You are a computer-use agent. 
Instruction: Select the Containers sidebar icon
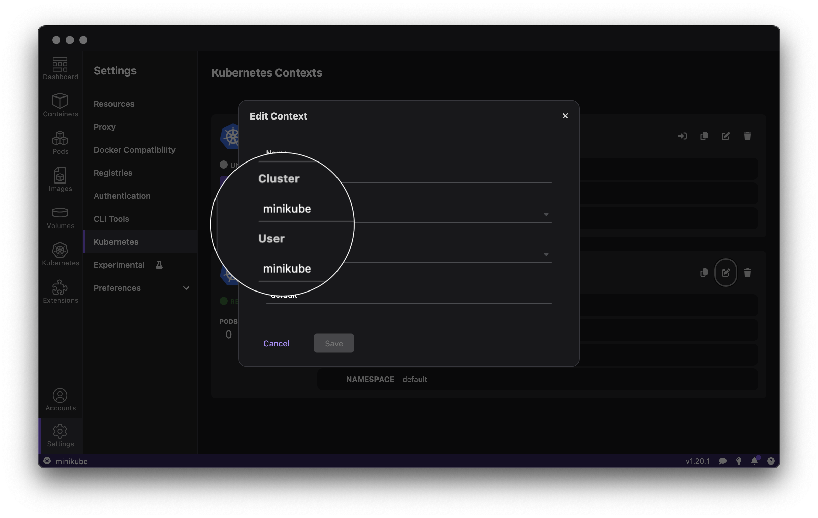point(60,105)
